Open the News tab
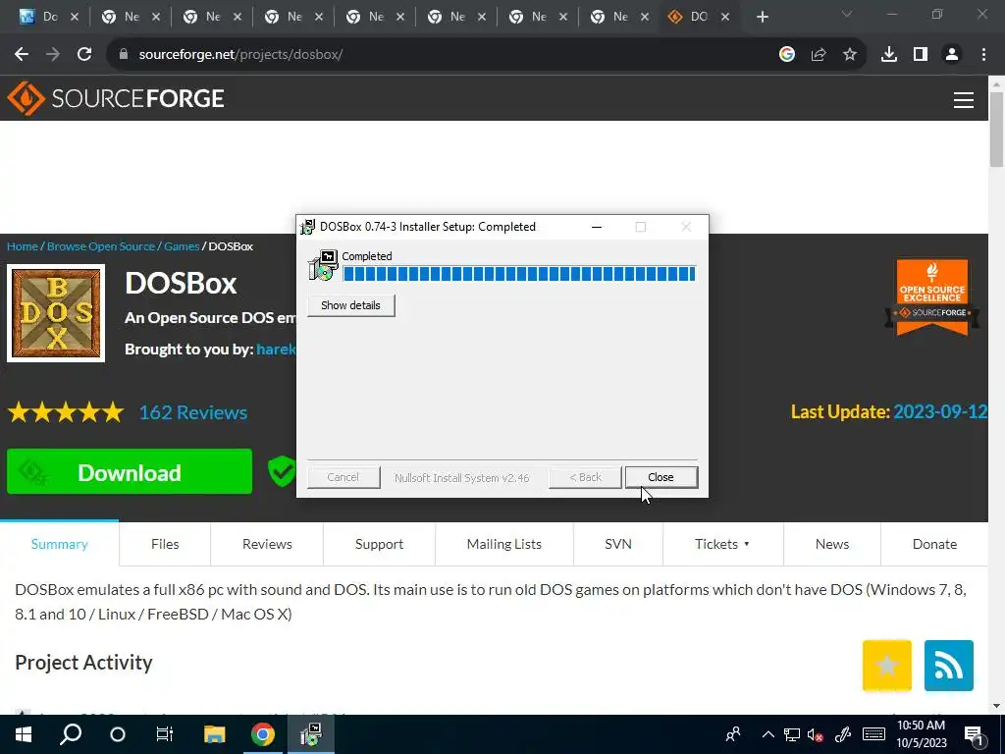Screen dimensions: 1005x754 tap(832, 544)
